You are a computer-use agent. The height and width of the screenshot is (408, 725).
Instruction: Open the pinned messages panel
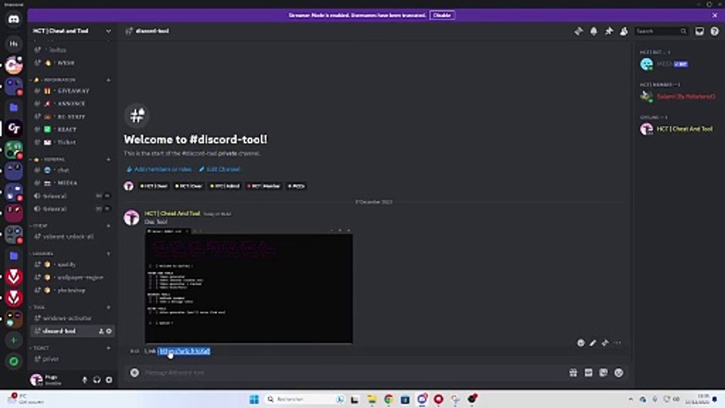(x=609, y=31)
